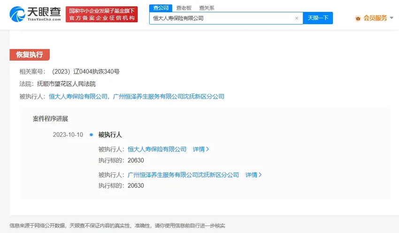
Task: Click the 相关案号 label
Action: pyautogui.click(x=32, y=71)
